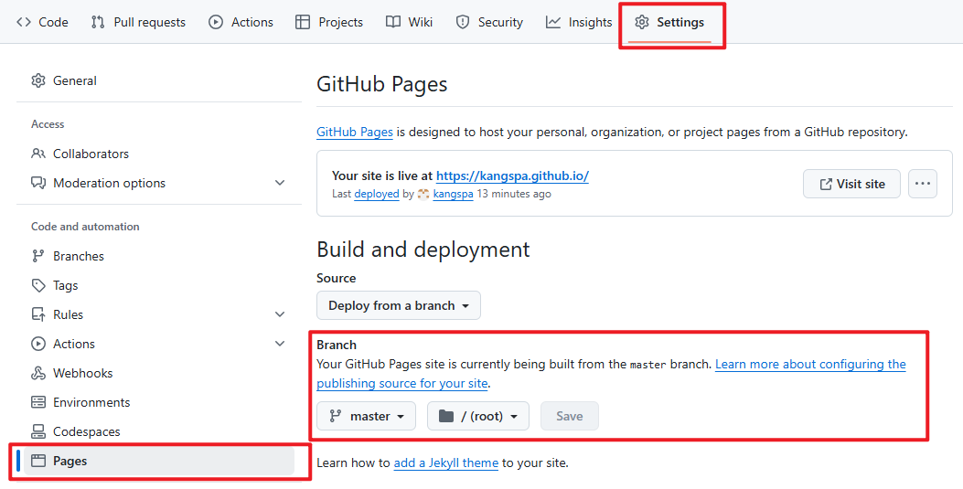Open Tags settings
This screenshot has width=963, height=489.
coord(158,285)
